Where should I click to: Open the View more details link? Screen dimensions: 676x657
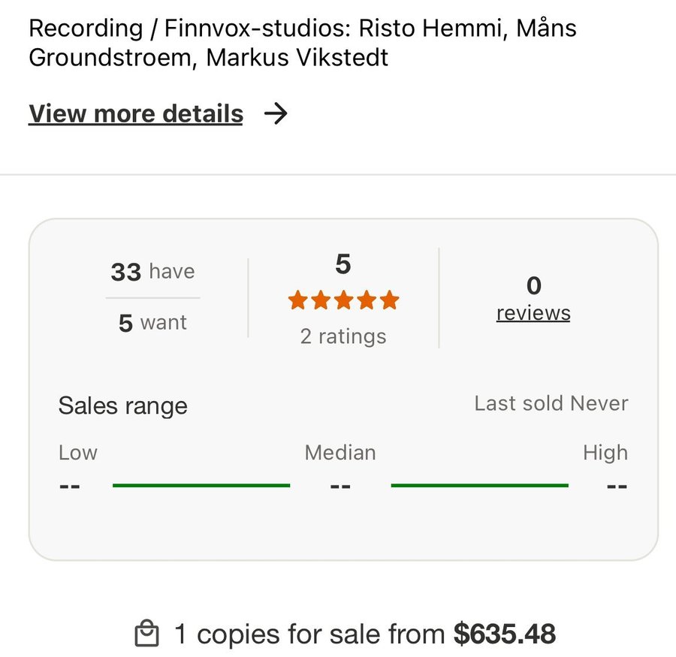click(136, 113)
